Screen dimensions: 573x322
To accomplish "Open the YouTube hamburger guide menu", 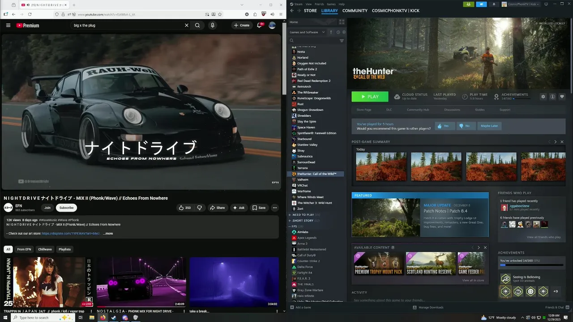I will 8,25.
